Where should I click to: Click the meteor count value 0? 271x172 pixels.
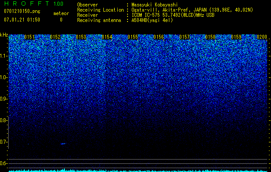pyautogui.click(x=61, y=20)
